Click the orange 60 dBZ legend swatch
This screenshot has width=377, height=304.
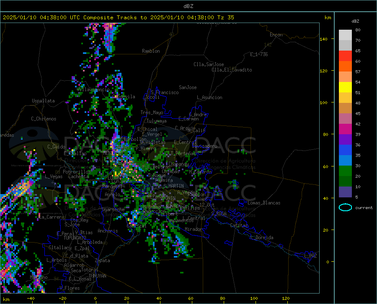tap(345, 66)
